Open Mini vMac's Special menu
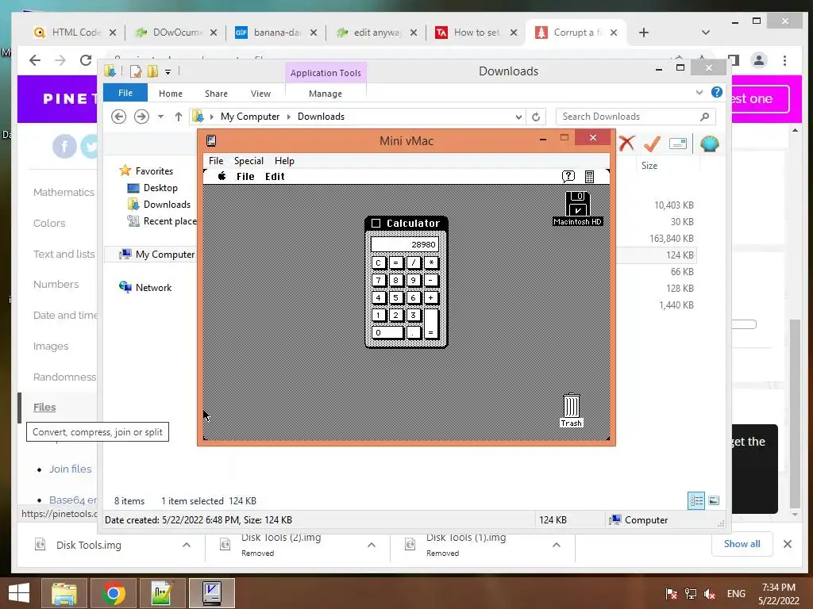The height and width of the screenshot is (609, 813). coord(249,160)
